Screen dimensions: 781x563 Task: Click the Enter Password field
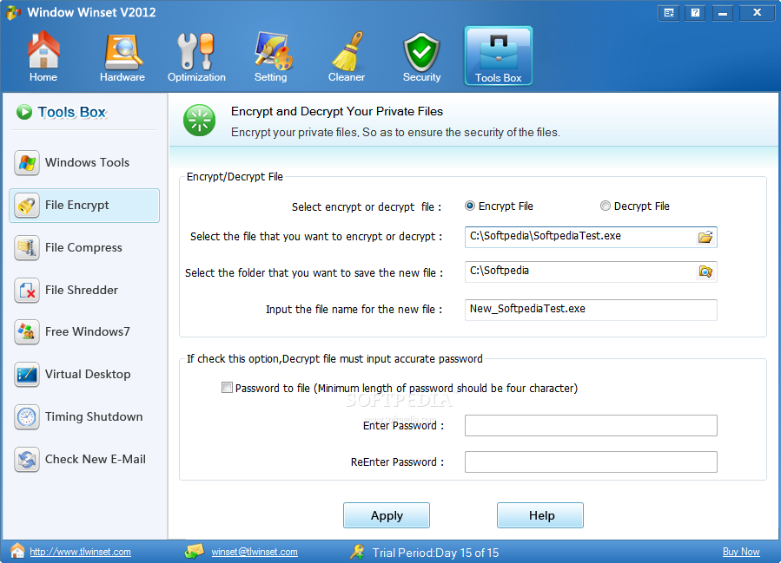click(591, 426)
